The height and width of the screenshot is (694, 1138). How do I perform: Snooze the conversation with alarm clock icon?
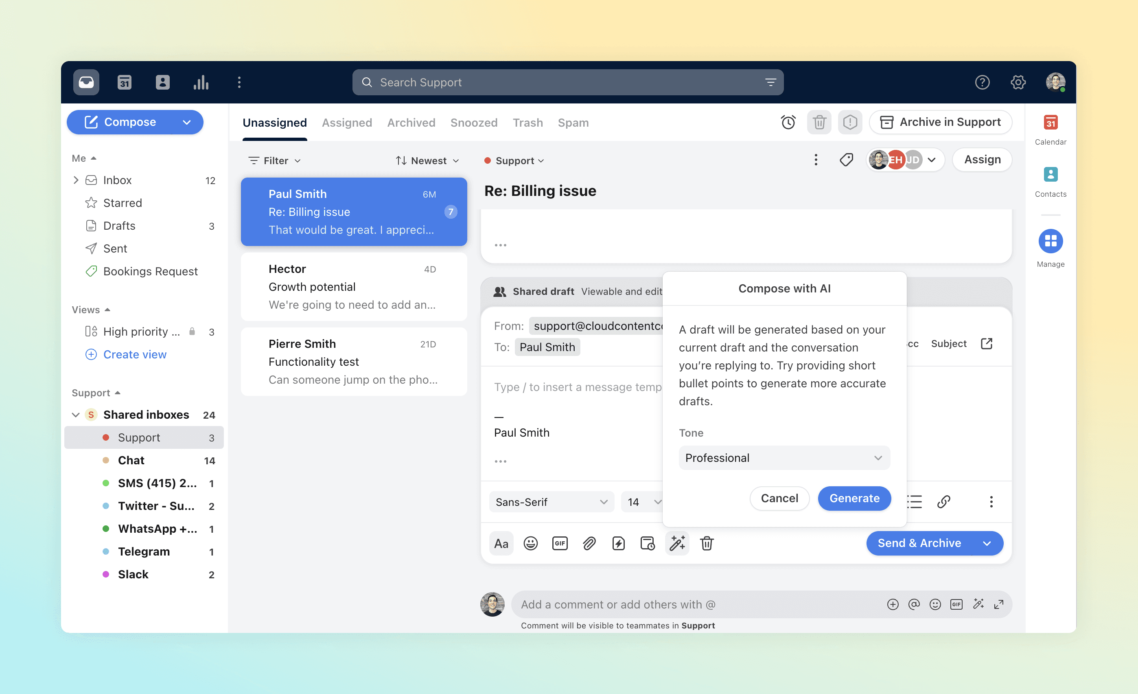pyautogui.click(x=788, y=123)
